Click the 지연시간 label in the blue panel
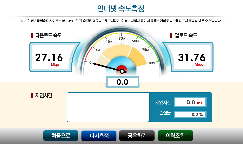 click(x=163, y=102)
